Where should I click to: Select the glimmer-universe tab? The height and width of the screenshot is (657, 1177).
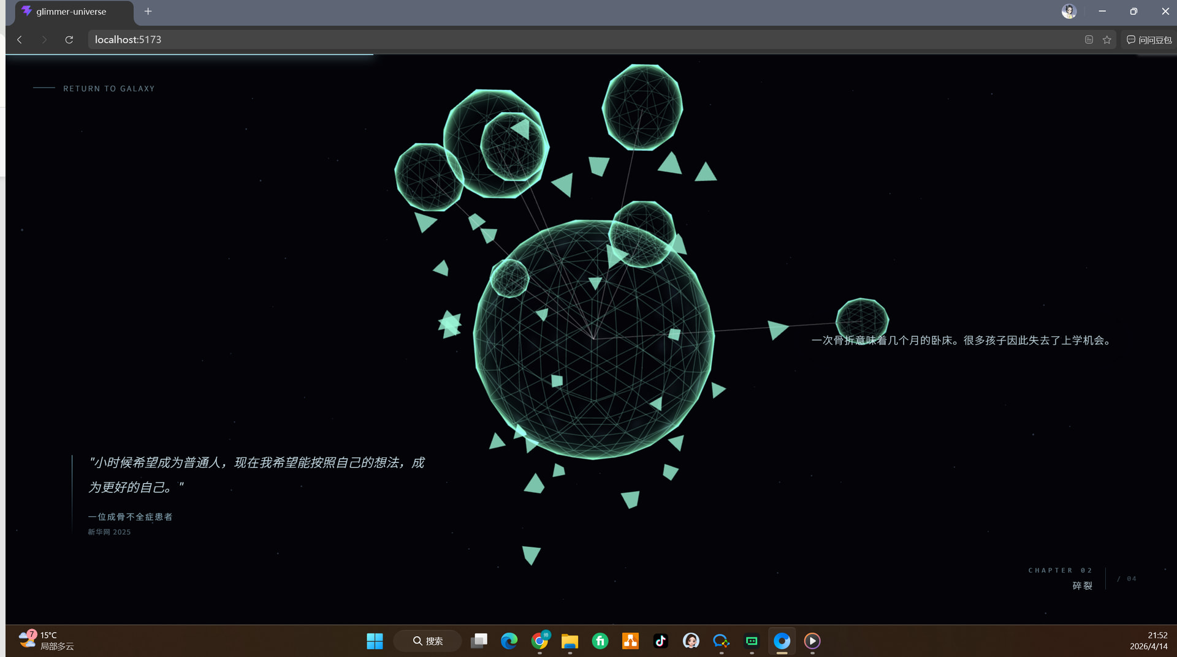tap(71, 12)
